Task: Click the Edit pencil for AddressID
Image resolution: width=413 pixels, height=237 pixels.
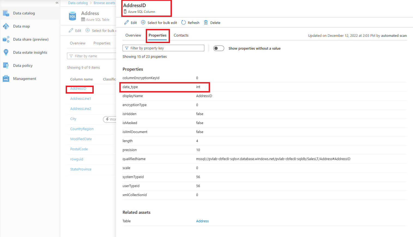Action: [x=126, y=23]
